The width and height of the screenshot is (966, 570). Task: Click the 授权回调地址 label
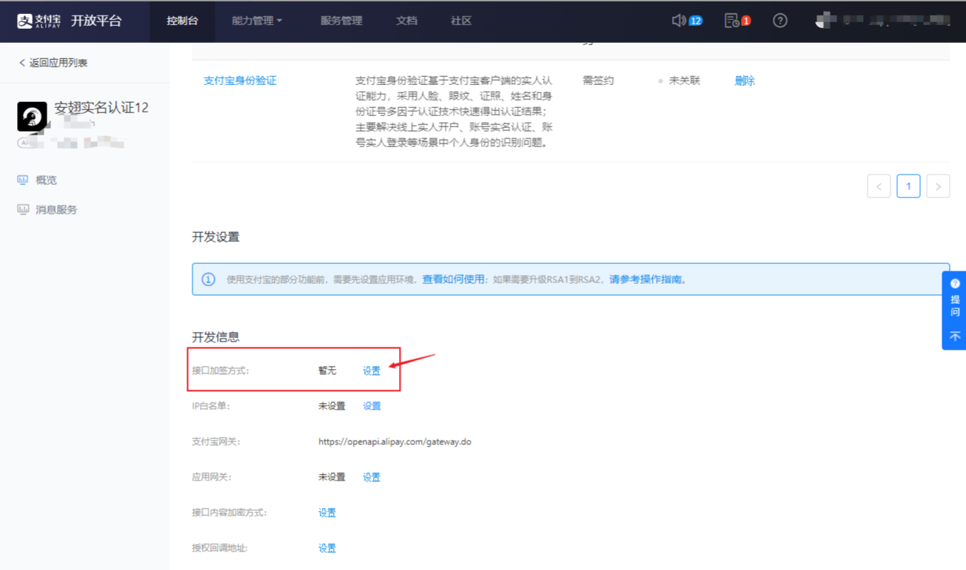tap(220, 548)
